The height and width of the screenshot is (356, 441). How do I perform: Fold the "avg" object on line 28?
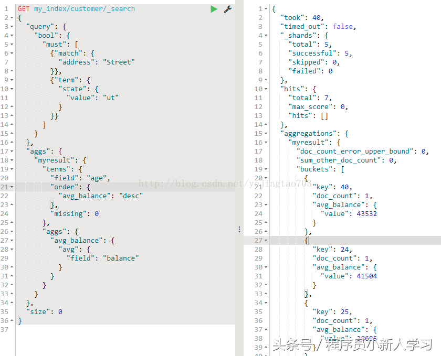[12, 250]
